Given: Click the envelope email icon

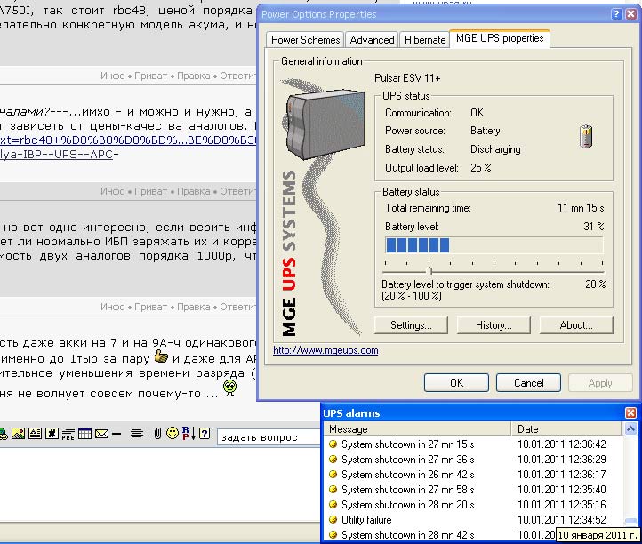Looking at the screenshot, I should [102, 435].
